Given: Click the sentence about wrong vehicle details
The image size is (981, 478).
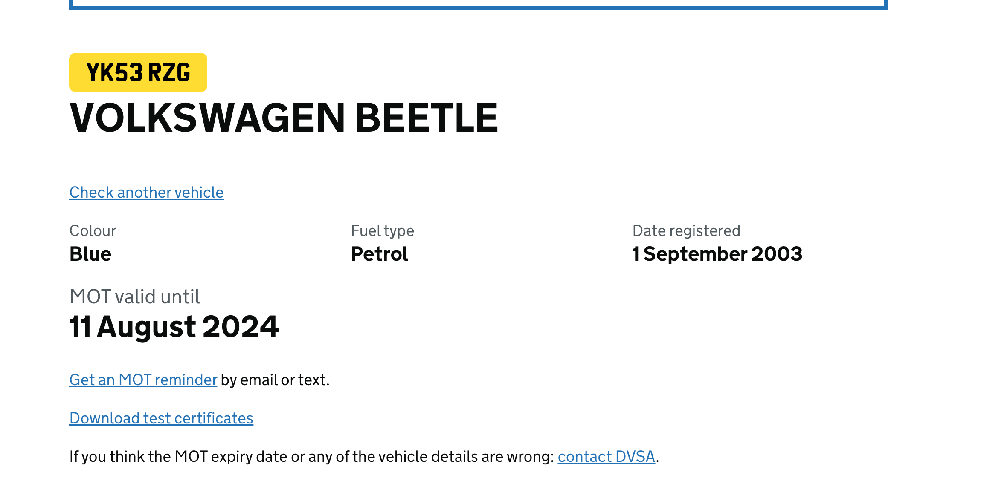Looking at the screenshot, I should tap(311, 457).
